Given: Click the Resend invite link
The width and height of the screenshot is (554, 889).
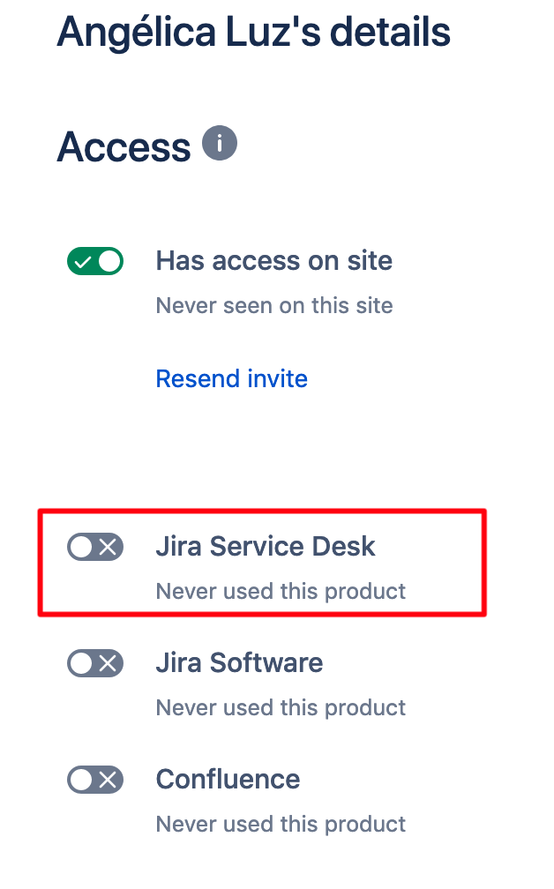Looking at the screenshot, I should coord(231,378).
